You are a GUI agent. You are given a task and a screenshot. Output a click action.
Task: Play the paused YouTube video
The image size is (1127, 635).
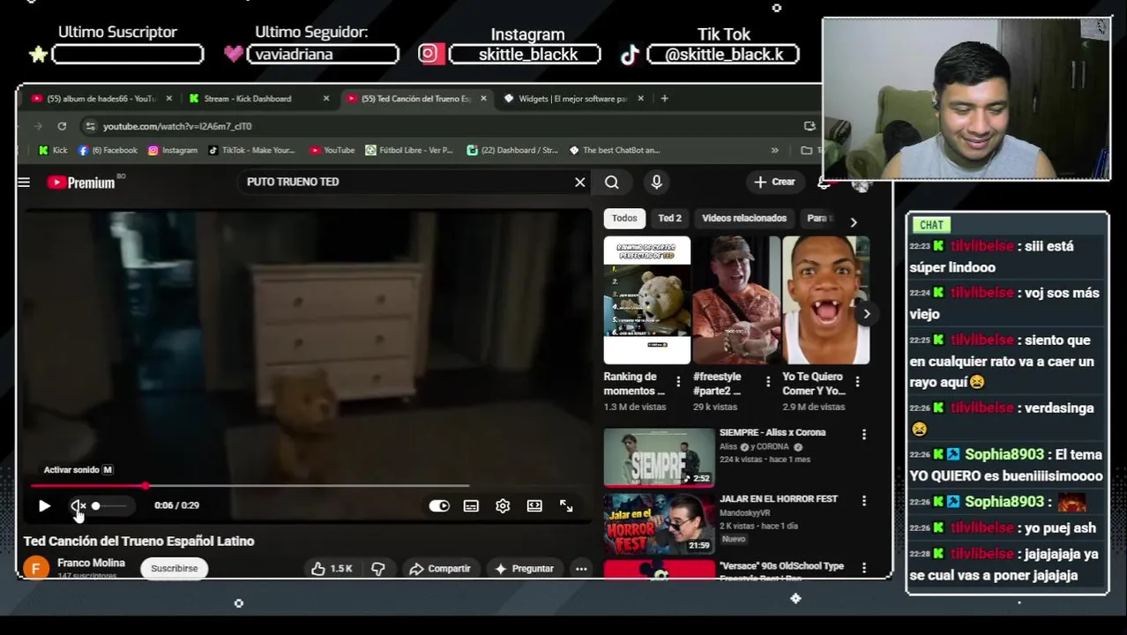click(x=44, y=505)
